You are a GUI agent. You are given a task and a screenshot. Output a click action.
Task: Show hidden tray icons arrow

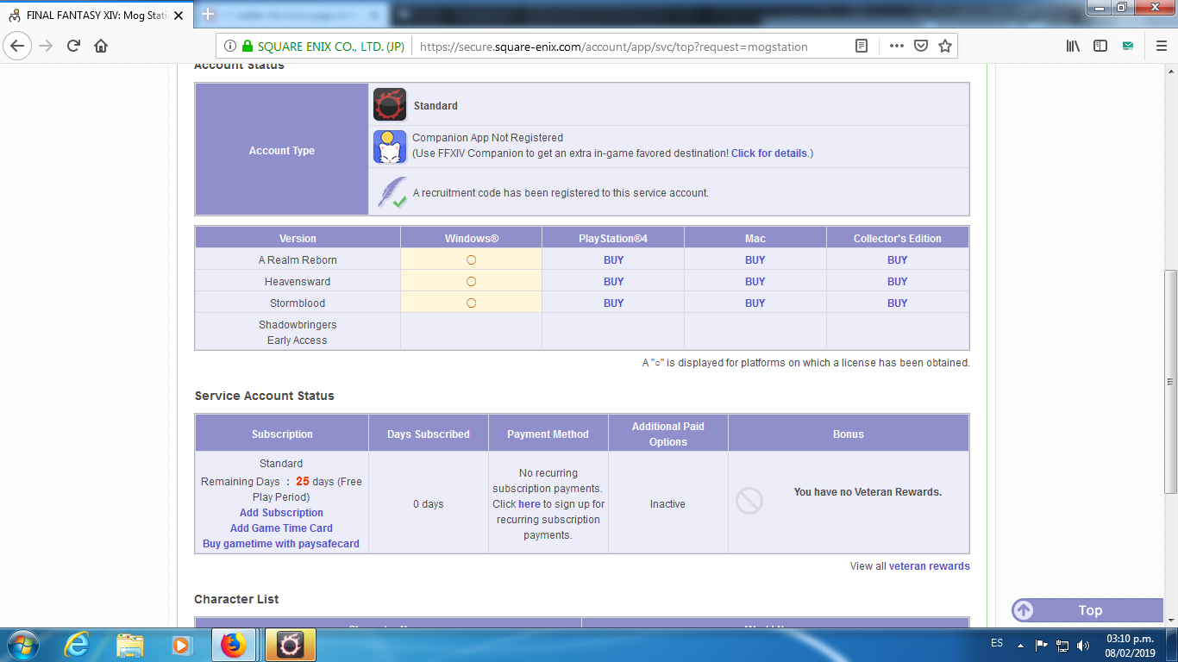coord(1020,645)
